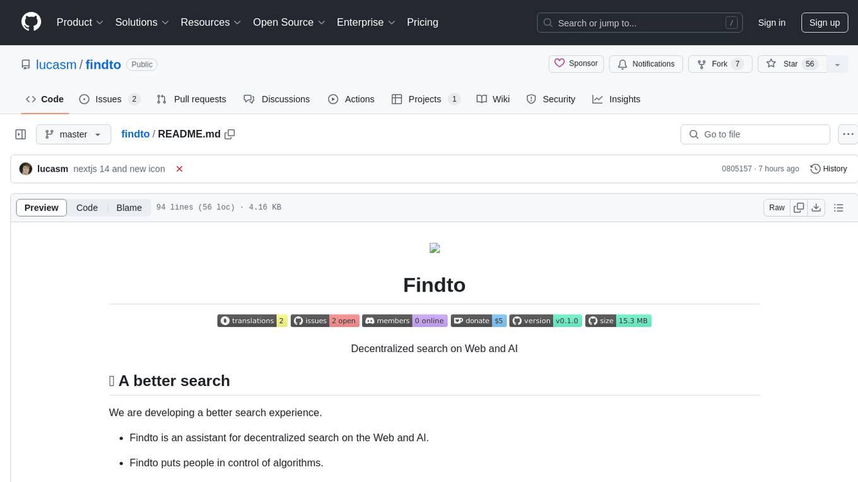This screenshot has height=482, width=858.
Task: Expand the Resources menu
Action: pyautogui.click(x=211, y=22)
